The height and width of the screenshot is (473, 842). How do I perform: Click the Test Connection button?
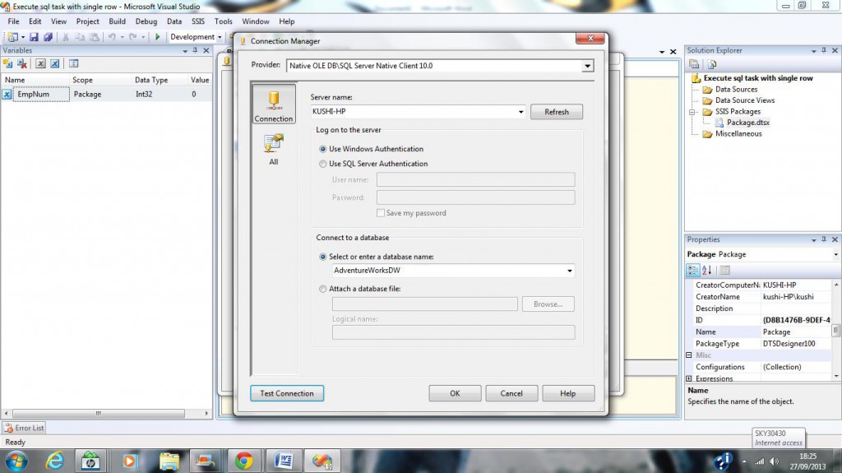(286, 393)
